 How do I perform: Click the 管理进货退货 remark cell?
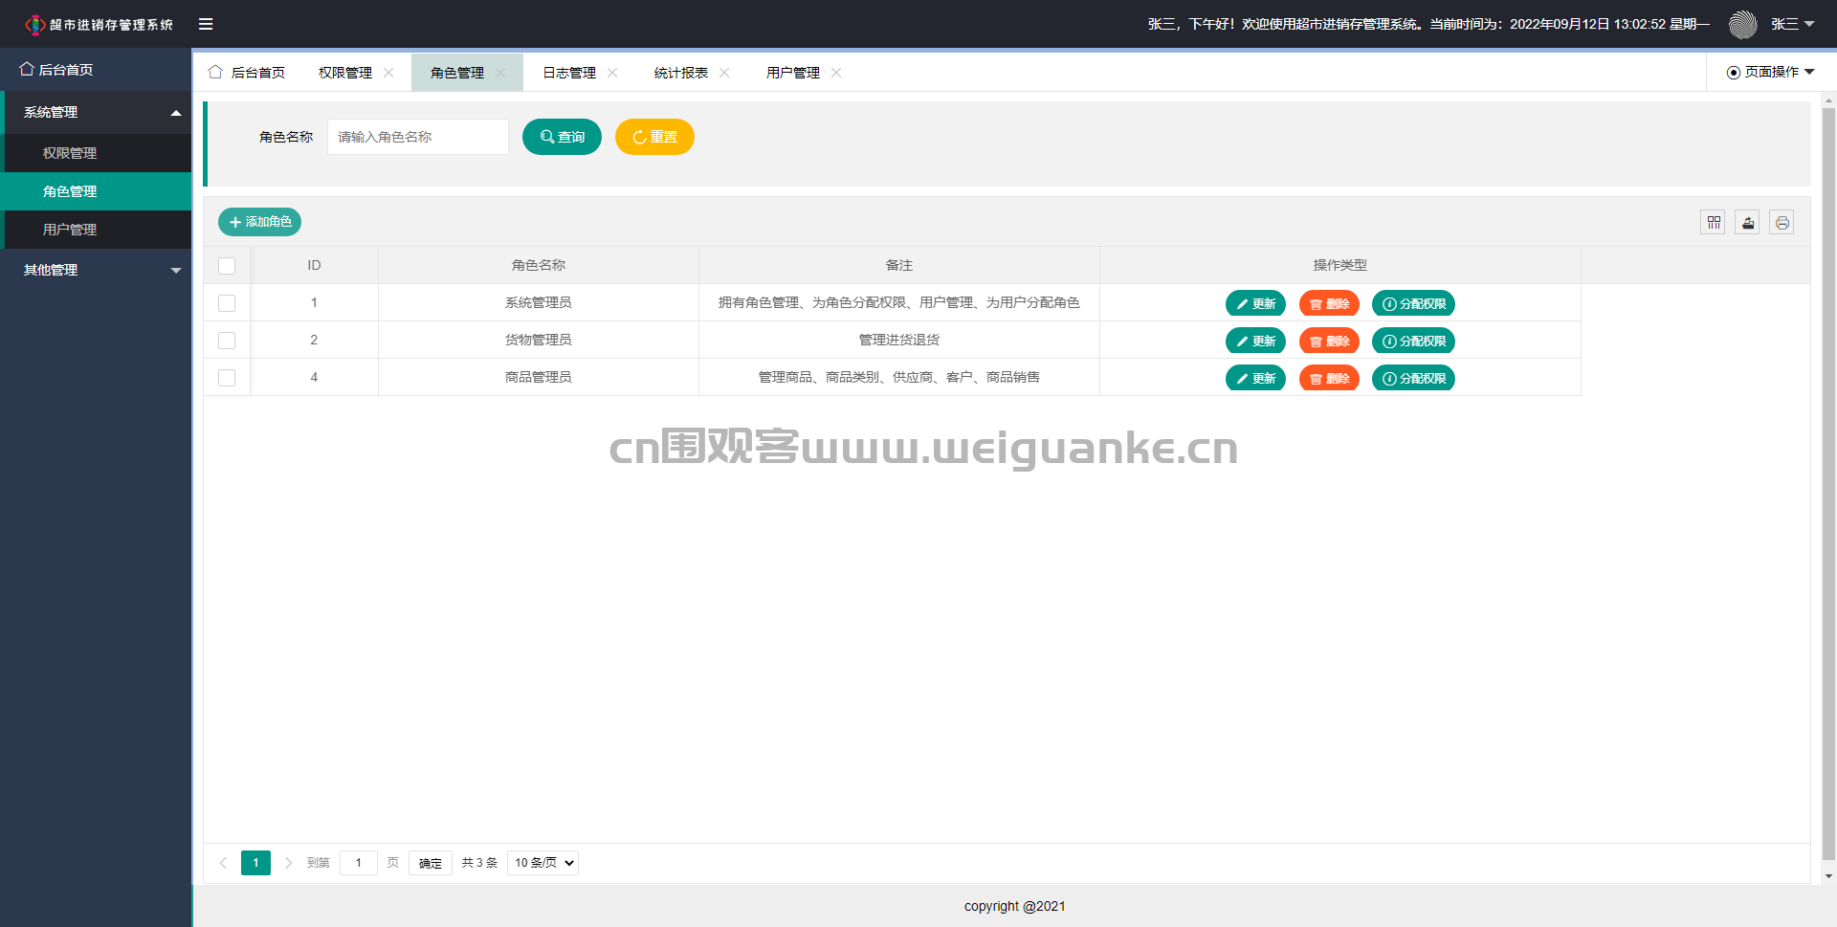tap(899, 340)
